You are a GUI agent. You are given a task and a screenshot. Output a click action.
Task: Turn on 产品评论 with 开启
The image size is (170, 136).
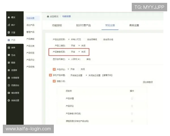tap(68, 69)
